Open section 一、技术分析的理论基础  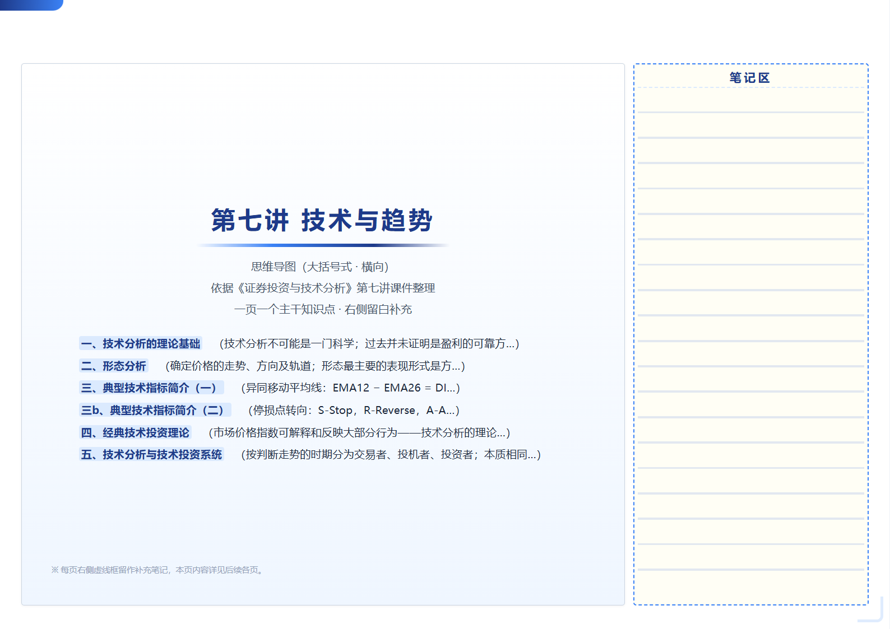point(141,343)
